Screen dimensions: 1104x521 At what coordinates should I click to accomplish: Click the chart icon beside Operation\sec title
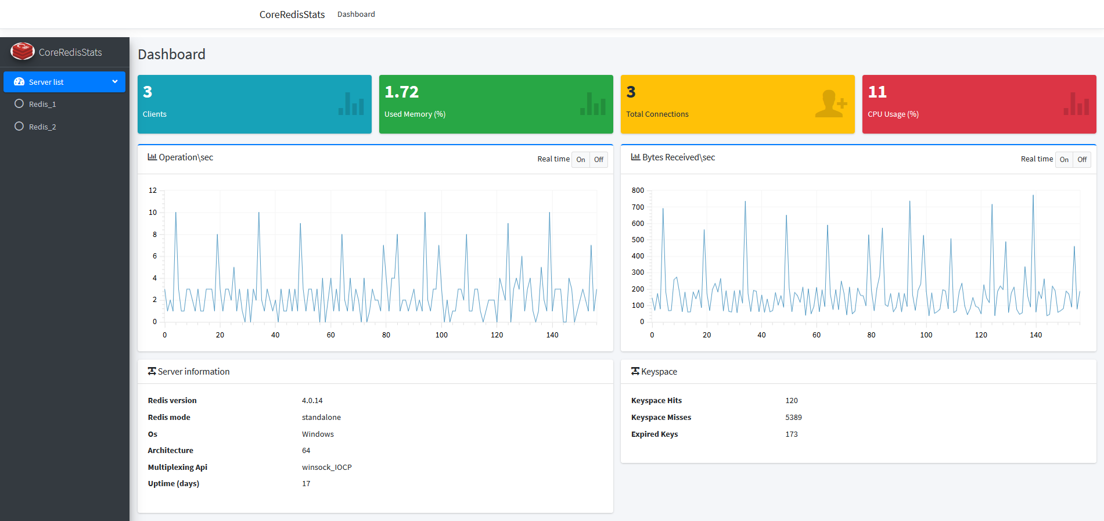pos(152,157)
